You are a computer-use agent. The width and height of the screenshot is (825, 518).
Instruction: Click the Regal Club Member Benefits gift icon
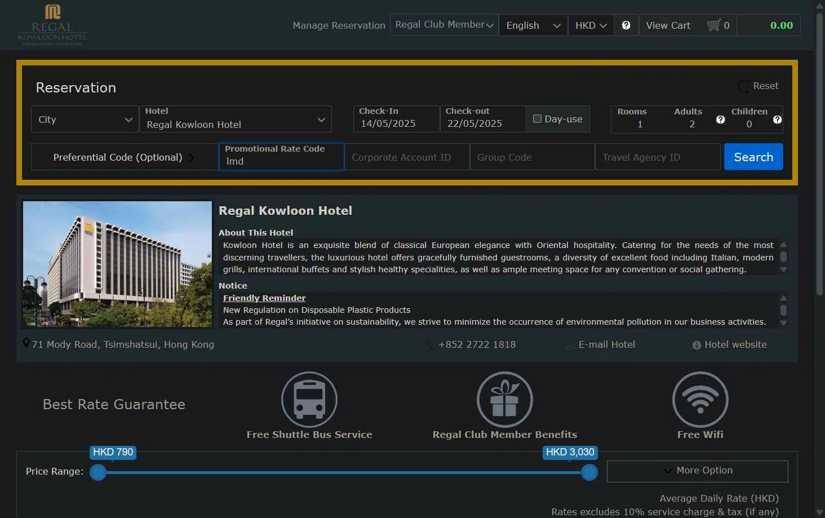coord(505,400)
